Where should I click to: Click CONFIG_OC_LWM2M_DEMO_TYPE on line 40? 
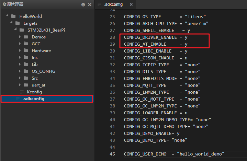[157, 120]
